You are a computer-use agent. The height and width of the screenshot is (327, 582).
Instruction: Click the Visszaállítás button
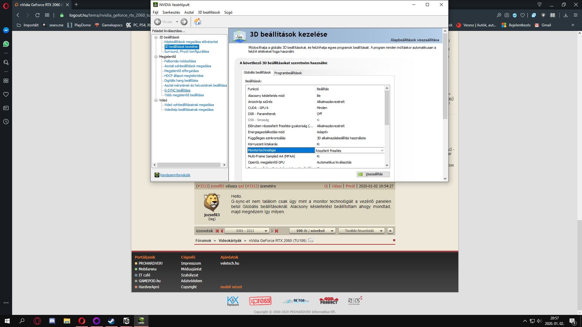[373, 174]
